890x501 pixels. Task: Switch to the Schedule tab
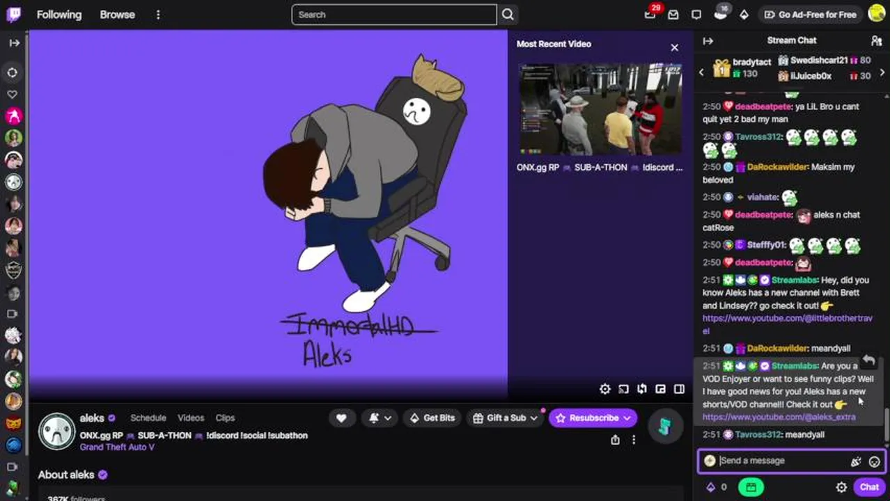[148, 418]
